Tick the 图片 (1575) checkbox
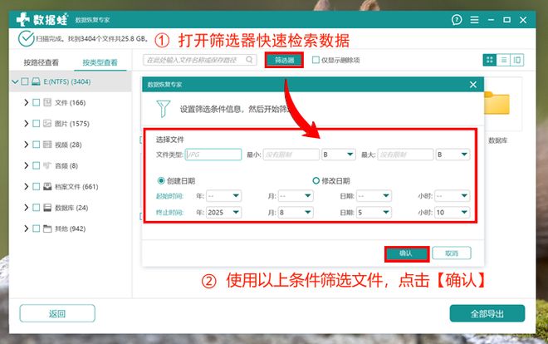The image size is (548, 344). (36, 124)
